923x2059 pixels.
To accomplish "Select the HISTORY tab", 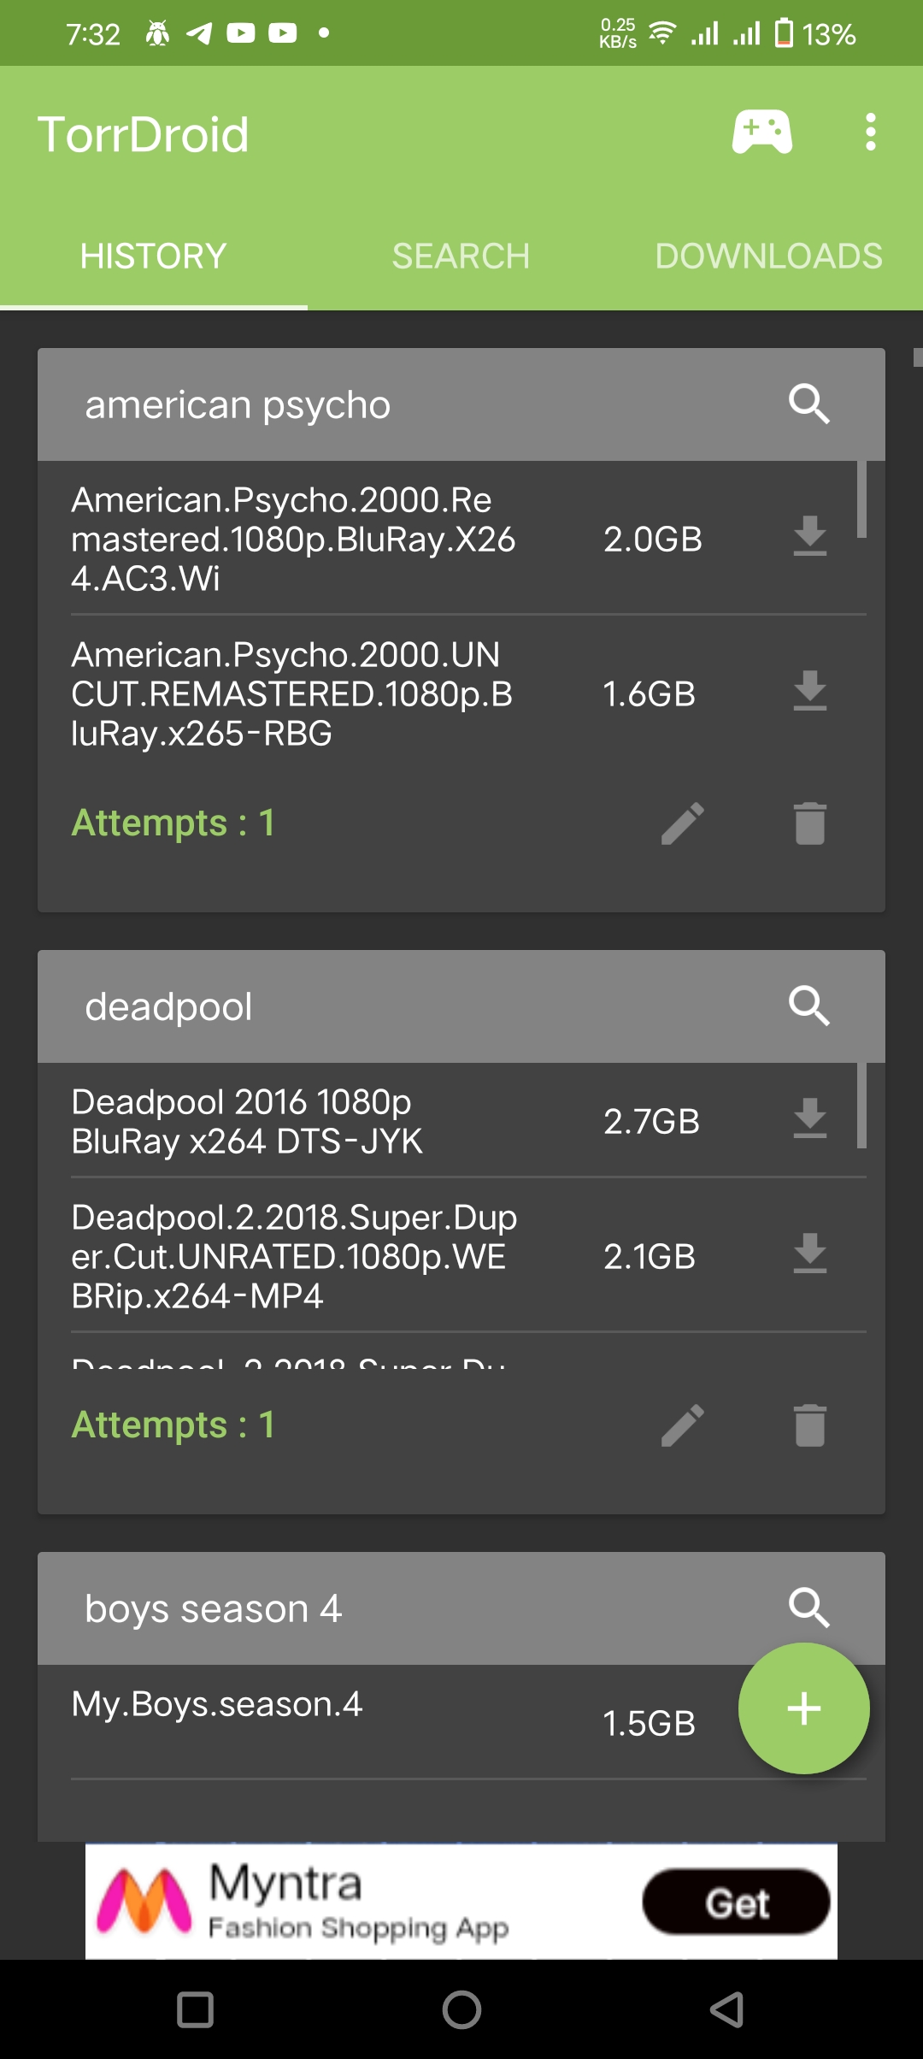I will pyautogui.click(x=154, y=257).
